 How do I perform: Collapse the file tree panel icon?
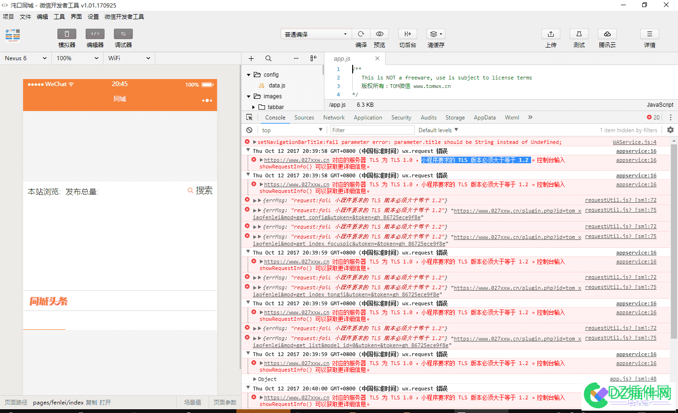click(314, 58)
